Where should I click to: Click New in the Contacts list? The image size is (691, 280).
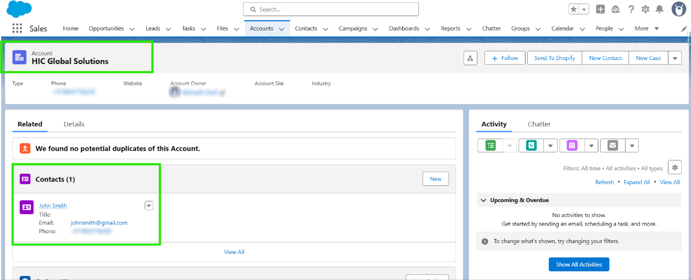coord(435,179)
